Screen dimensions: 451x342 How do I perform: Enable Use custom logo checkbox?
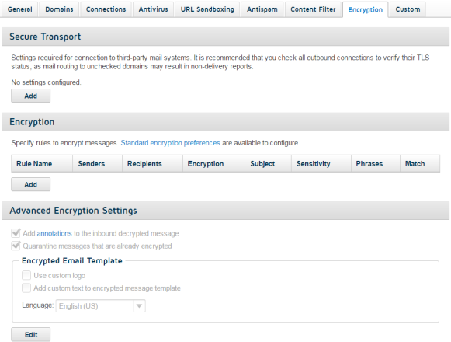click(26, 275)
